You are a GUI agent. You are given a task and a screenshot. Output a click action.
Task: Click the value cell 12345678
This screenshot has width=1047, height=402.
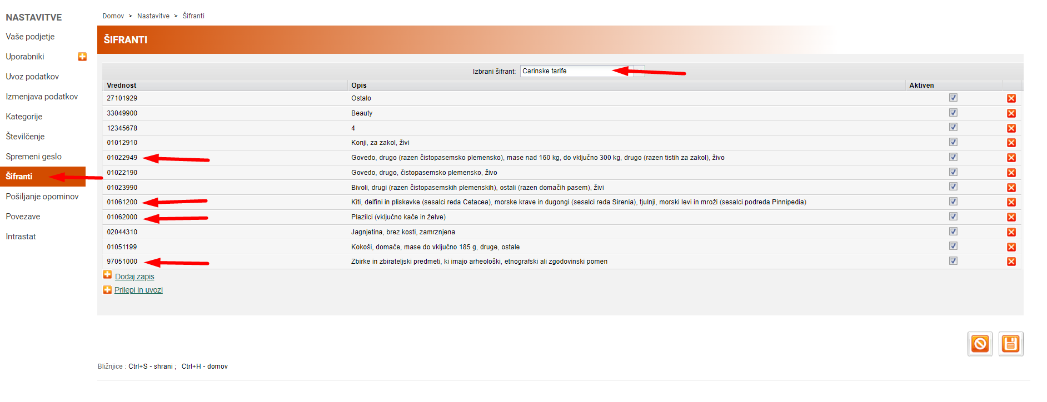[x=122, y=128]
